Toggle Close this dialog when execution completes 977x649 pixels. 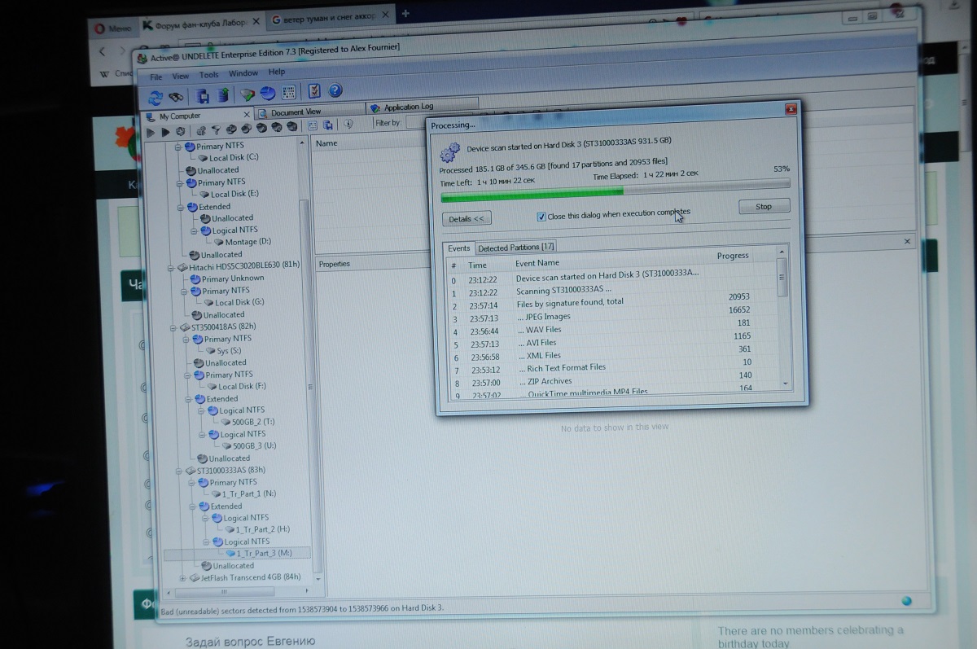click(541, 217)
